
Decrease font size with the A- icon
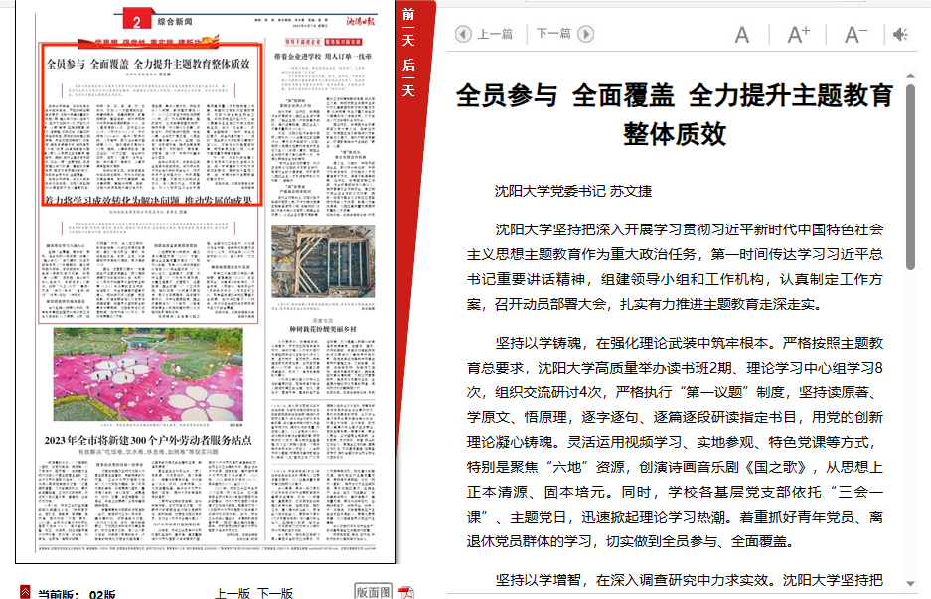click(x=855, y=35)
